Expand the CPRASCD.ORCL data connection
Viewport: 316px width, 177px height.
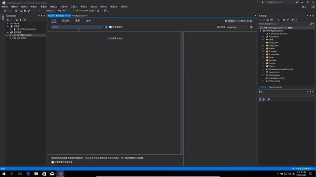pyautogui.click(x=11, y=35)
